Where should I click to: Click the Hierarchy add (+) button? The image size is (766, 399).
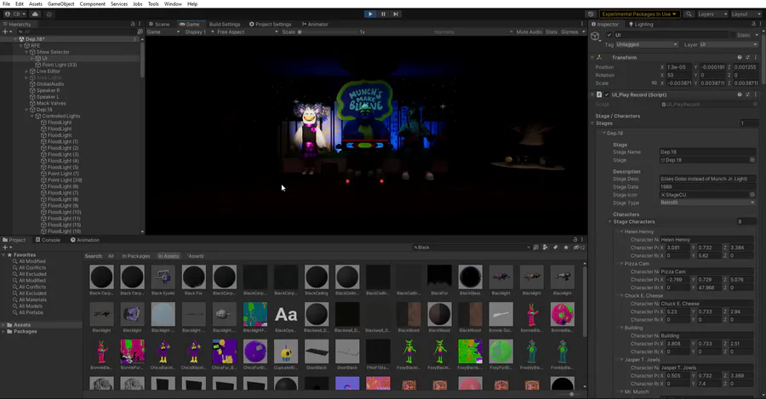5,31
